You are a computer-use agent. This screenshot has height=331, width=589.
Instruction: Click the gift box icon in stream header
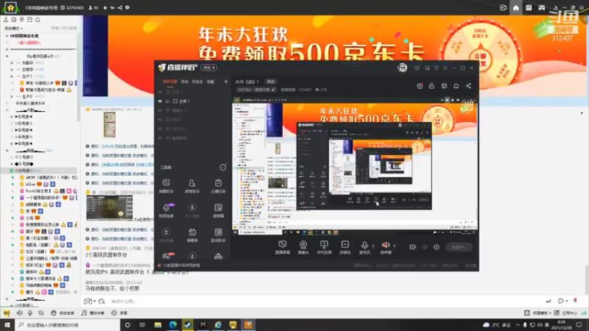pos(420,86)
